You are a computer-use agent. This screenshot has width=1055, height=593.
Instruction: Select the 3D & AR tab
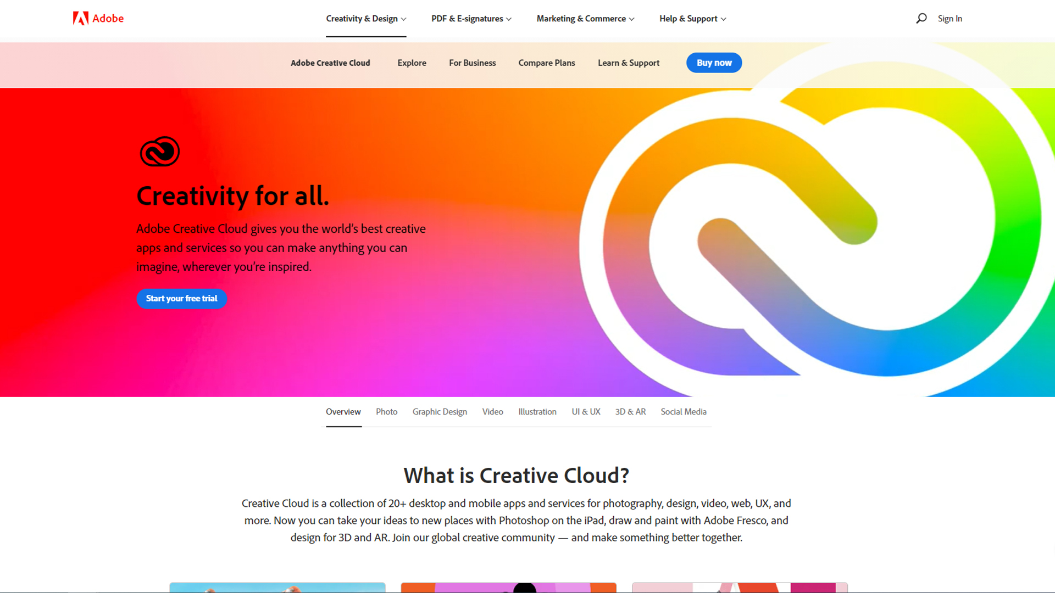(x=630, y=412)
